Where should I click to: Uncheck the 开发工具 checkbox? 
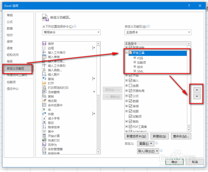(x=130, y=52)
